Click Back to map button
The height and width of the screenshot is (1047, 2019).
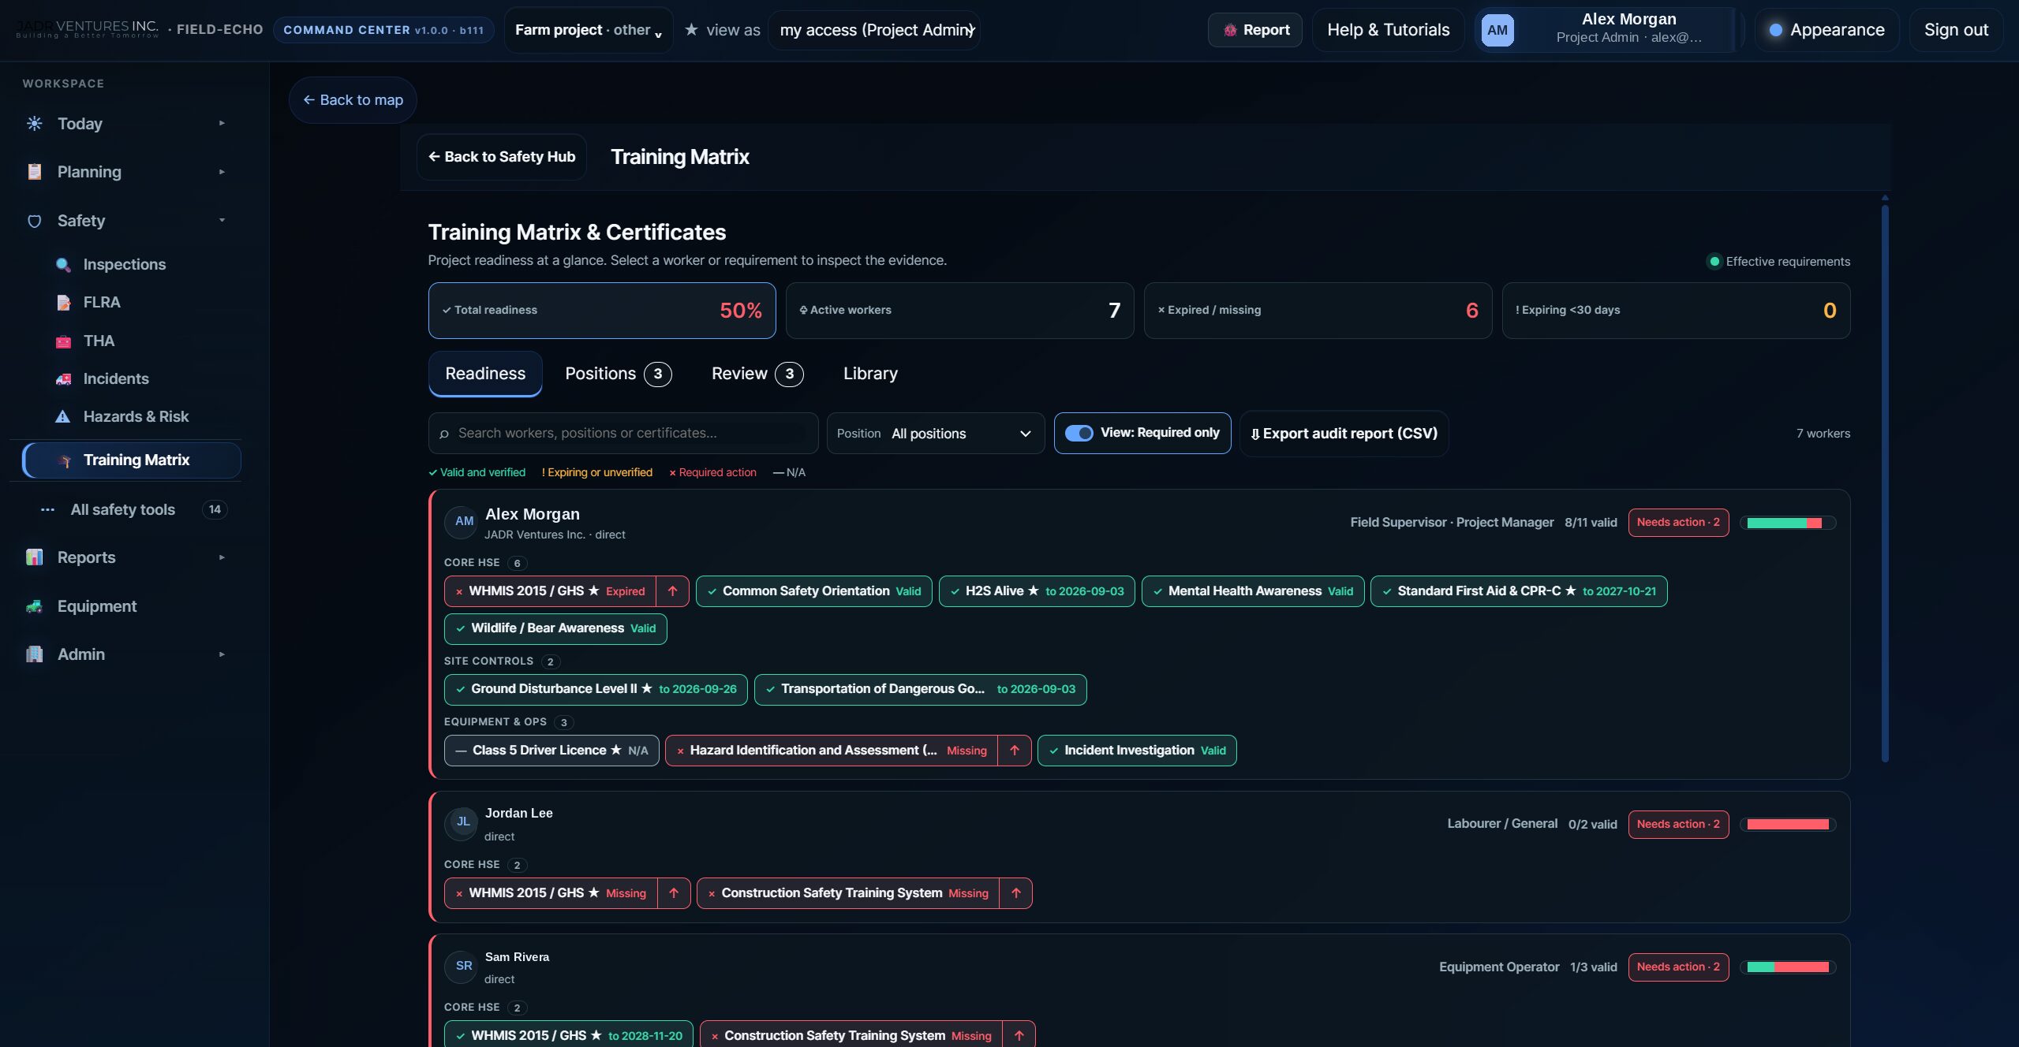point(353,100)
